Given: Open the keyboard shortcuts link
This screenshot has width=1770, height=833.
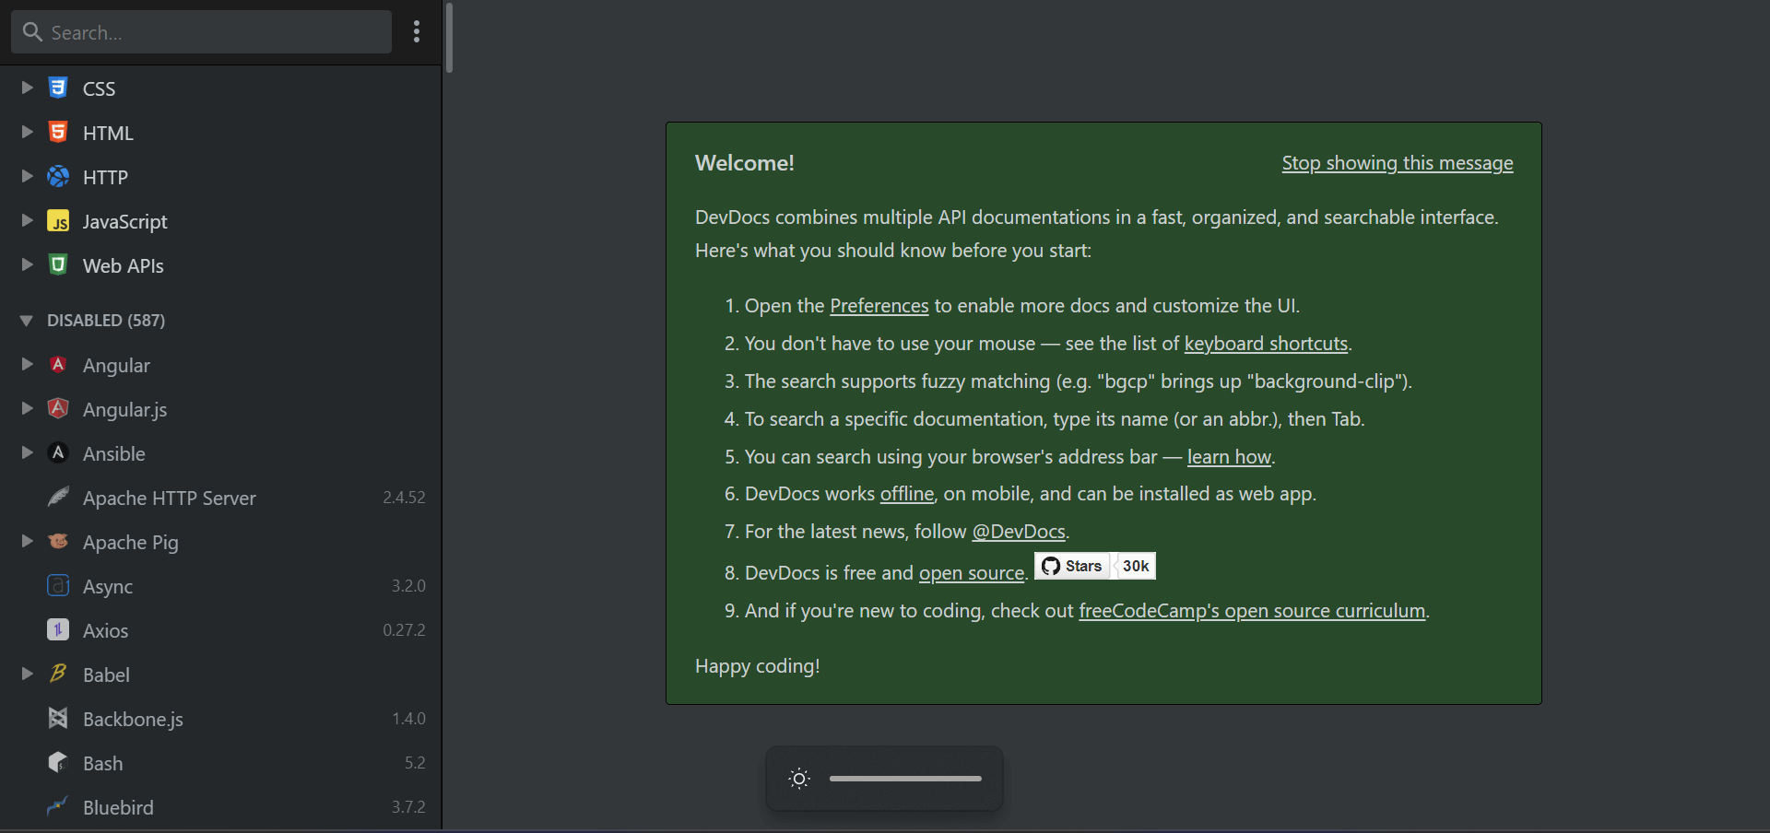Looking at the screenshot, I should click(1266, 344).
